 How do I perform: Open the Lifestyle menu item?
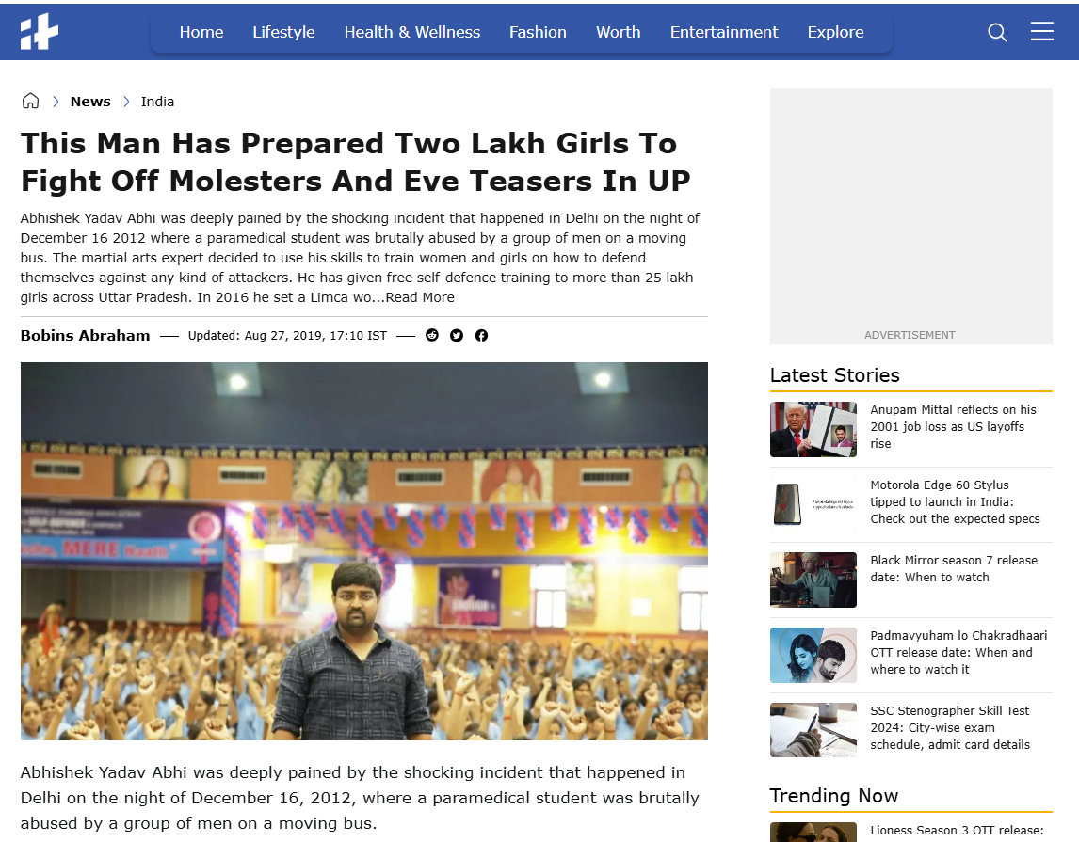(x=283, y=32)
